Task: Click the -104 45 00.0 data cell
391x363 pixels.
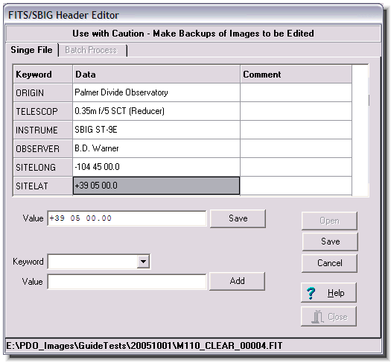Action: point(156,167)
